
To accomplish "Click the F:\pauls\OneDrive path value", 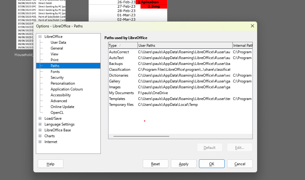I will [153, 93].
